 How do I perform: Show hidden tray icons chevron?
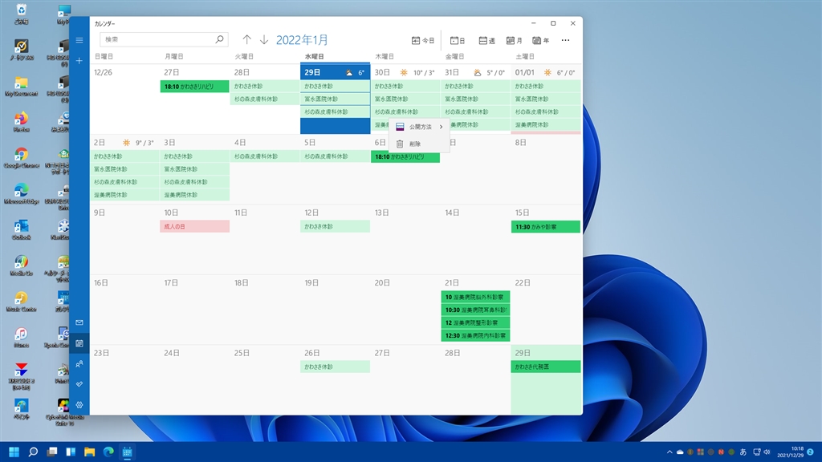click(x=669, y=452)
